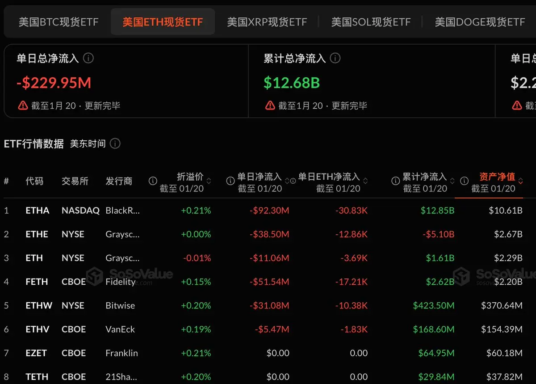Sort by 累计净流入 using sort arrows
The height and width of the screenshot is (384, 536).
(452, 181)
